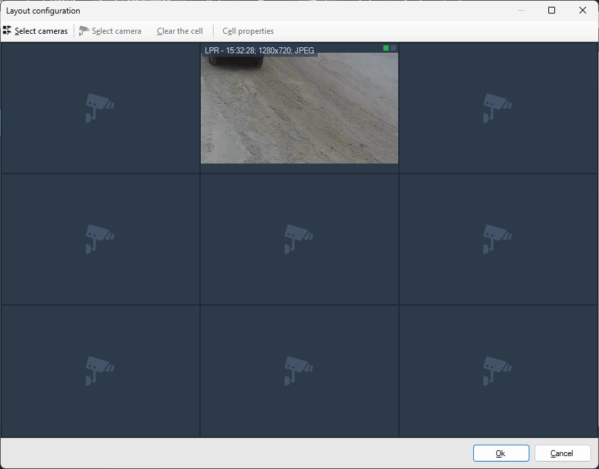Open Select cameras from the toolbar
The width and height of the screenshot is (599, 469).
[41, 31]
